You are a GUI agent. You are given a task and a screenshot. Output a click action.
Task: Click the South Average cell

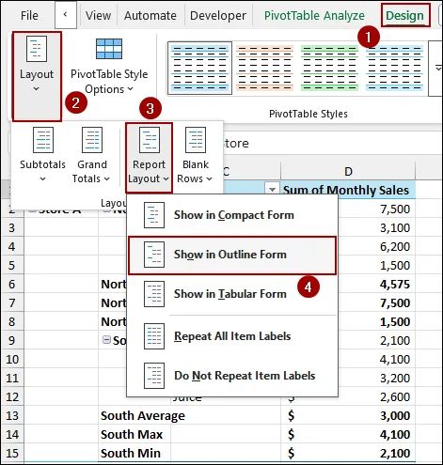tap(143, 415)
